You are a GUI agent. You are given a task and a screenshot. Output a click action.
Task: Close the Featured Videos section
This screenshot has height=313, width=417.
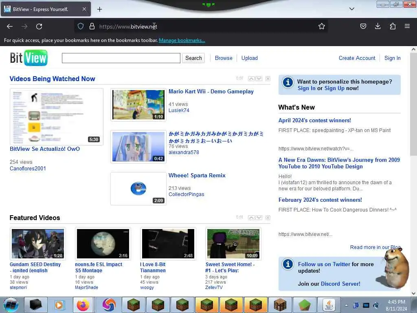pyautogui.click(x=268, y=218)
